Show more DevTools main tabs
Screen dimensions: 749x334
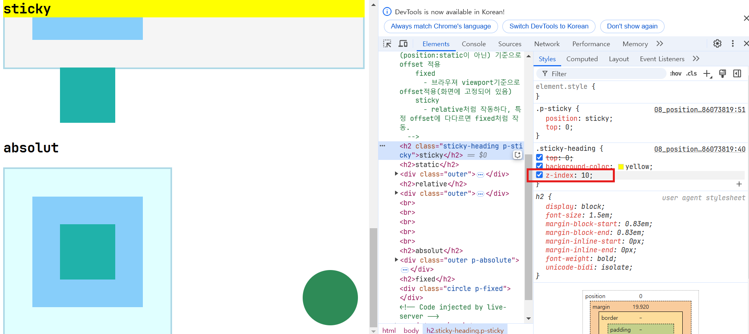click(x=660, y=43)
